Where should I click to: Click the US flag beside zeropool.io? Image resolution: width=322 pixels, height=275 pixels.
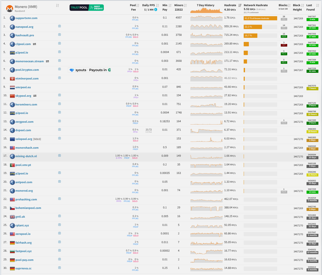click(x=12, y=234)
